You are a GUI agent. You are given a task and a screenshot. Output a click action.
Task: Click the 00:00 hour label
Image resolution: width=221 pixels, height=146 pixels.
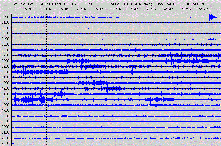(6, 17)
